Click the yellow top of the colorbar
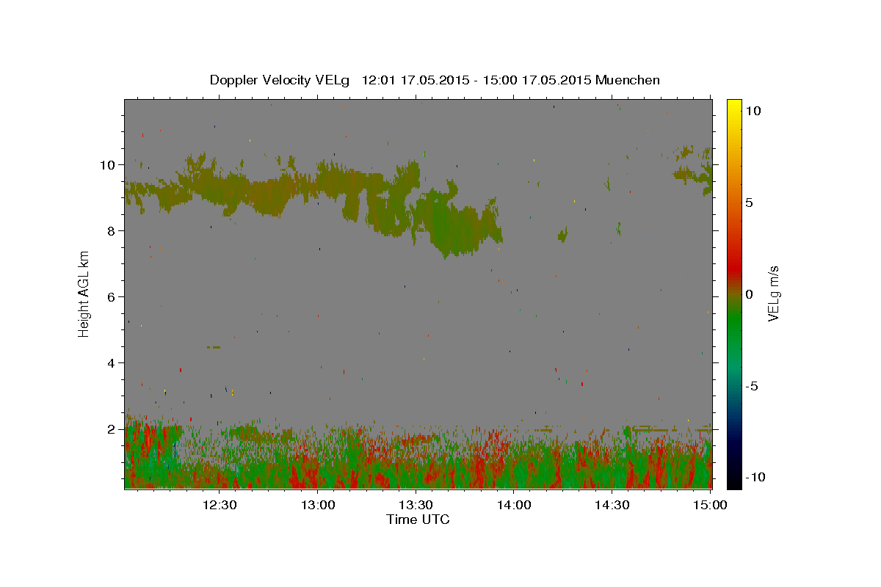881x587 pixels. click(733, 106)
